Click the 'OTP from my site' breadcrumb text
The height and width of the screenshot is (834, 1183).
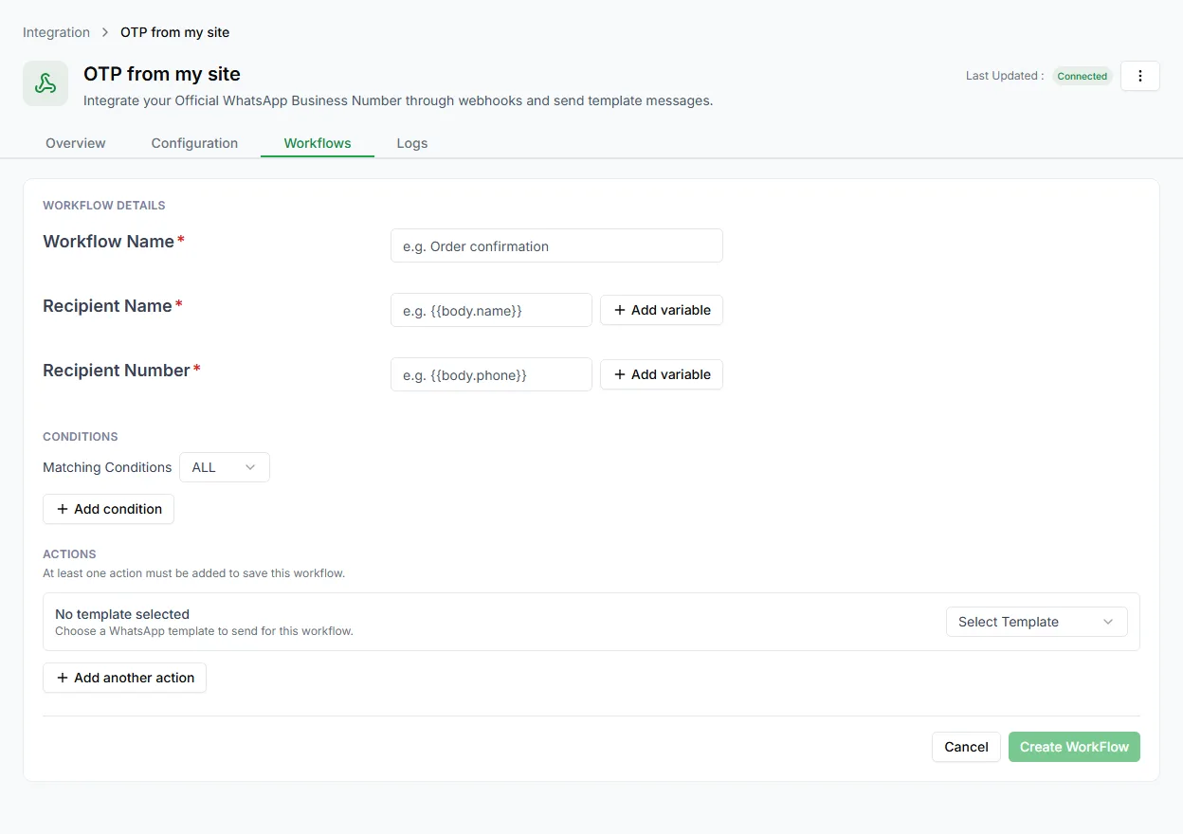175,32
